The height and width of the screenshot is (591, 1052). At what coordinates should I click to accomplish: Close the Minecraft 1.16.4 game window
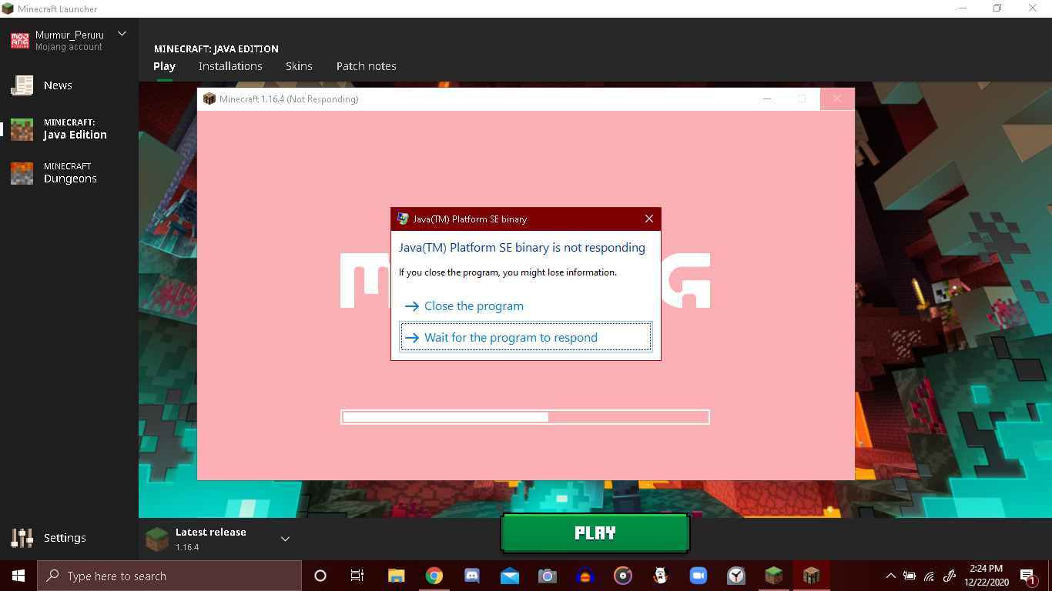(x=837, y=98)
